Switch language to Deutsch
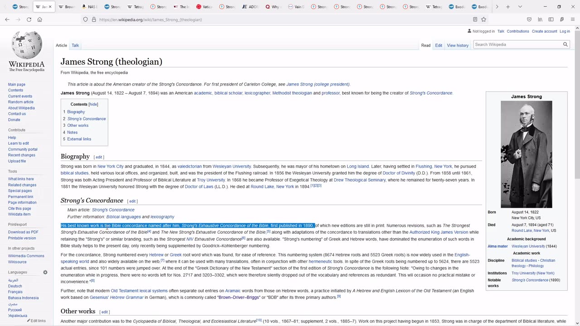Screen dimensions: 580x326 click(x=15, y=286)
